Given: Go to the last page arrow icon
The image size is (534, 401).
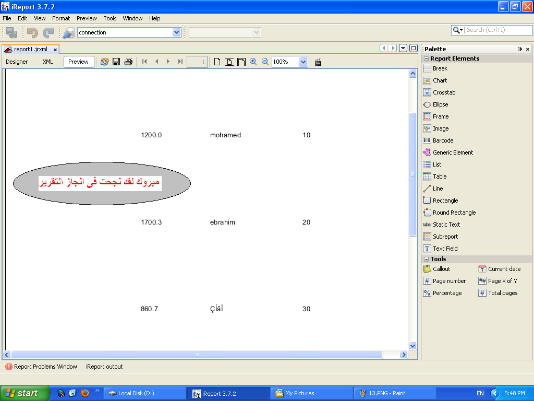Looking at the screenshot, I should coord(180,62).
